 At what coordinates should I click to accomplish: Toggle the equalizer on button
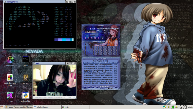point(85,44)
